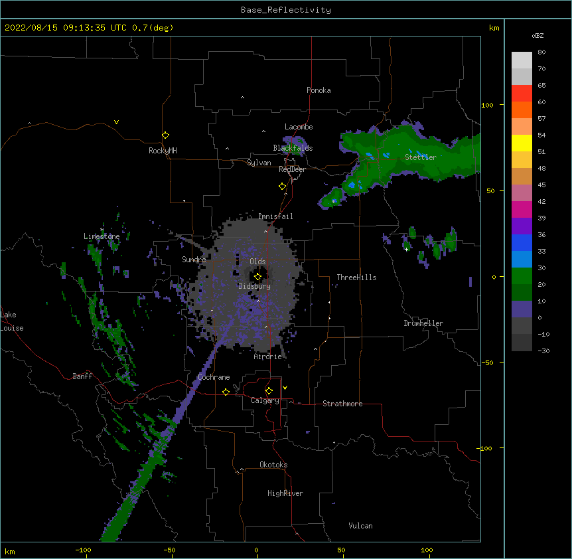The image size is (572, 559).
Task: Pick the red 60-65 dBZ legend swatch
Action: tap(522, 94)
